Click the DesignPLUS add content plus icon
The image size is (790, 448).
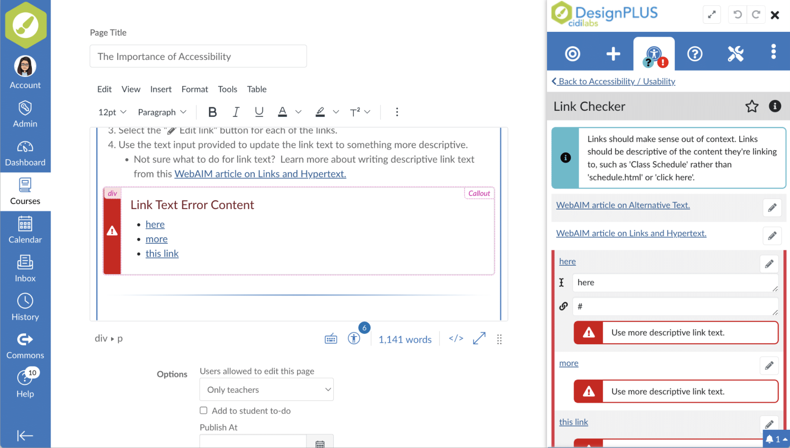click(613, 54)
